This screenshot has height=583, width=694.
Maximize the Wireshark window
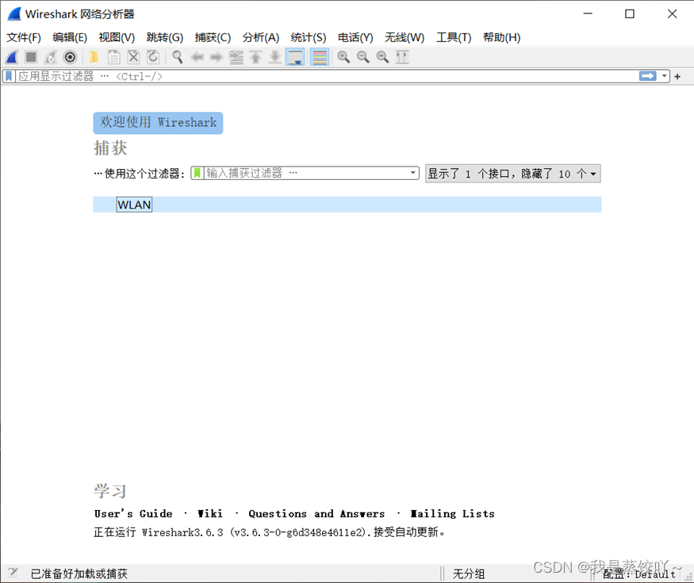click(630, 14)
